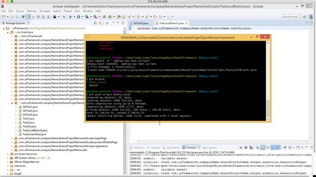Screen dimensions: 316x177
Task: Open the Window menu
Action: click(87, 11)
